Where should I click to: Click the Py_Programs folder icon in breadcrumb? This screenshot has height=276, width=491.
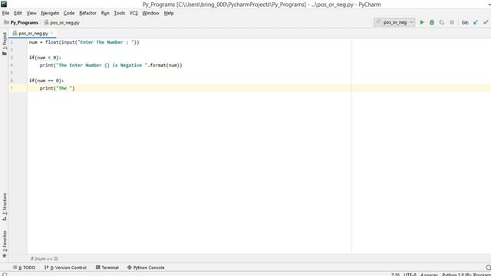(x=6, y=22)
